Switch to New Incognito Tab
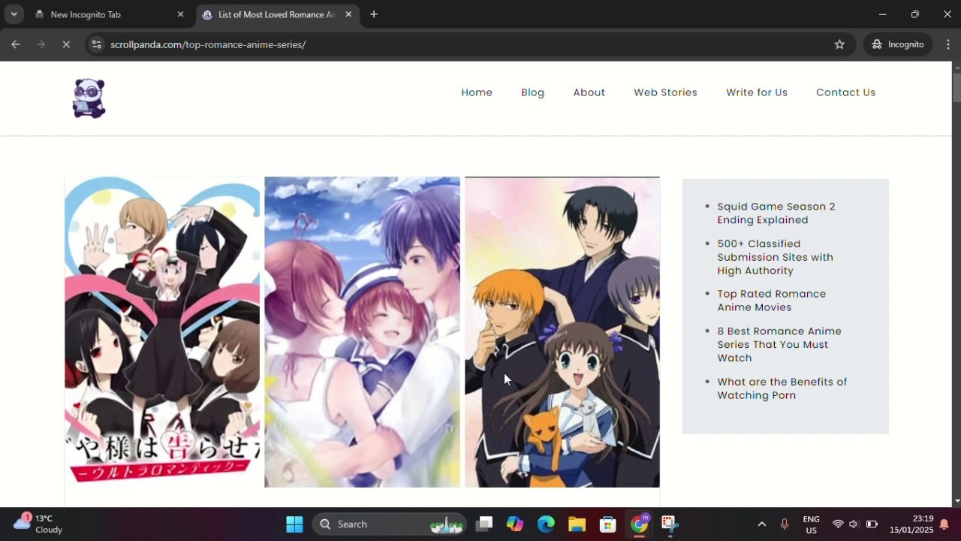This screenshot has width=961, height=541. click(105, 14)
